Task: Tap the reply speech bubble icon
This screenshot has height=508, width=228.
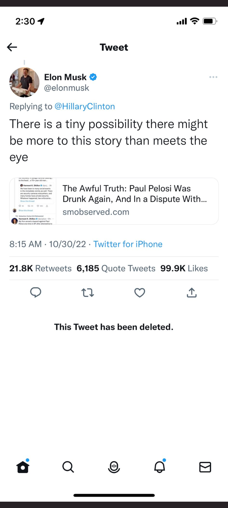Action: coord(35,292)
